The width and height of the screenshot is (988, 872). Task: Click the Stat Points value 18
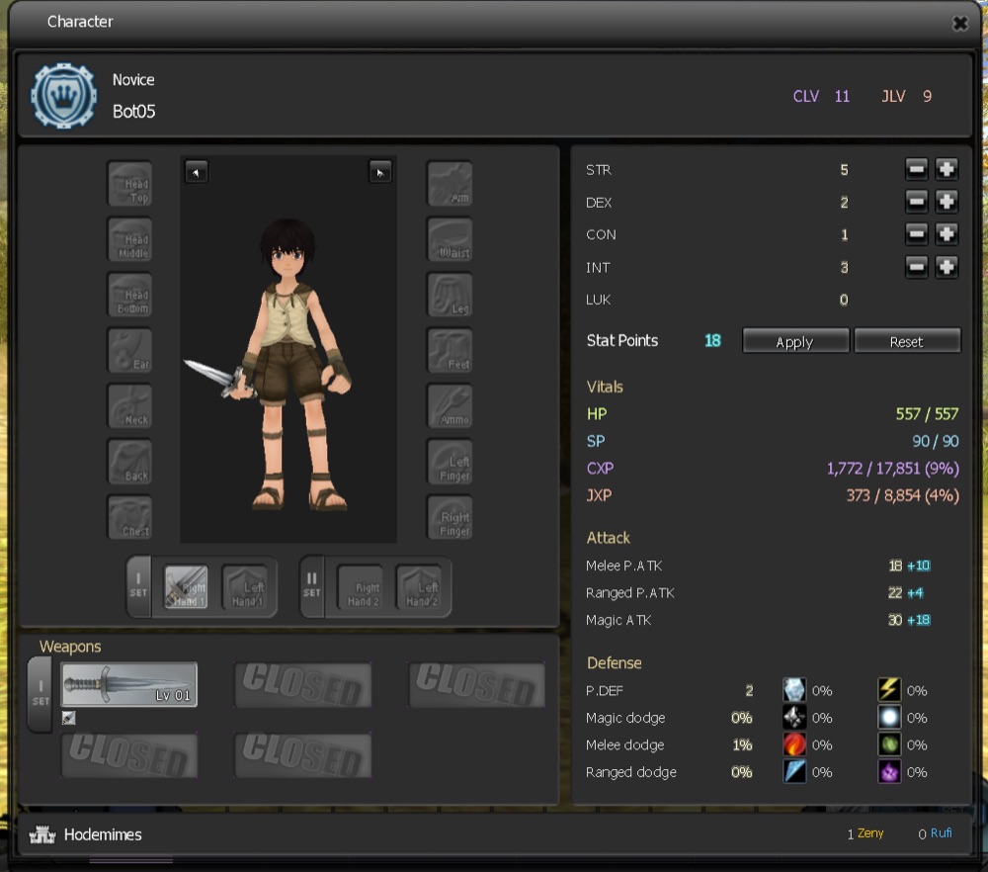coord(712,340)
